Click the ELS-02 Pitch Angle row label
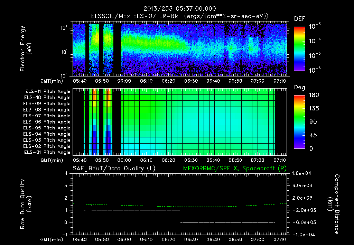 [x=47, y=146]
